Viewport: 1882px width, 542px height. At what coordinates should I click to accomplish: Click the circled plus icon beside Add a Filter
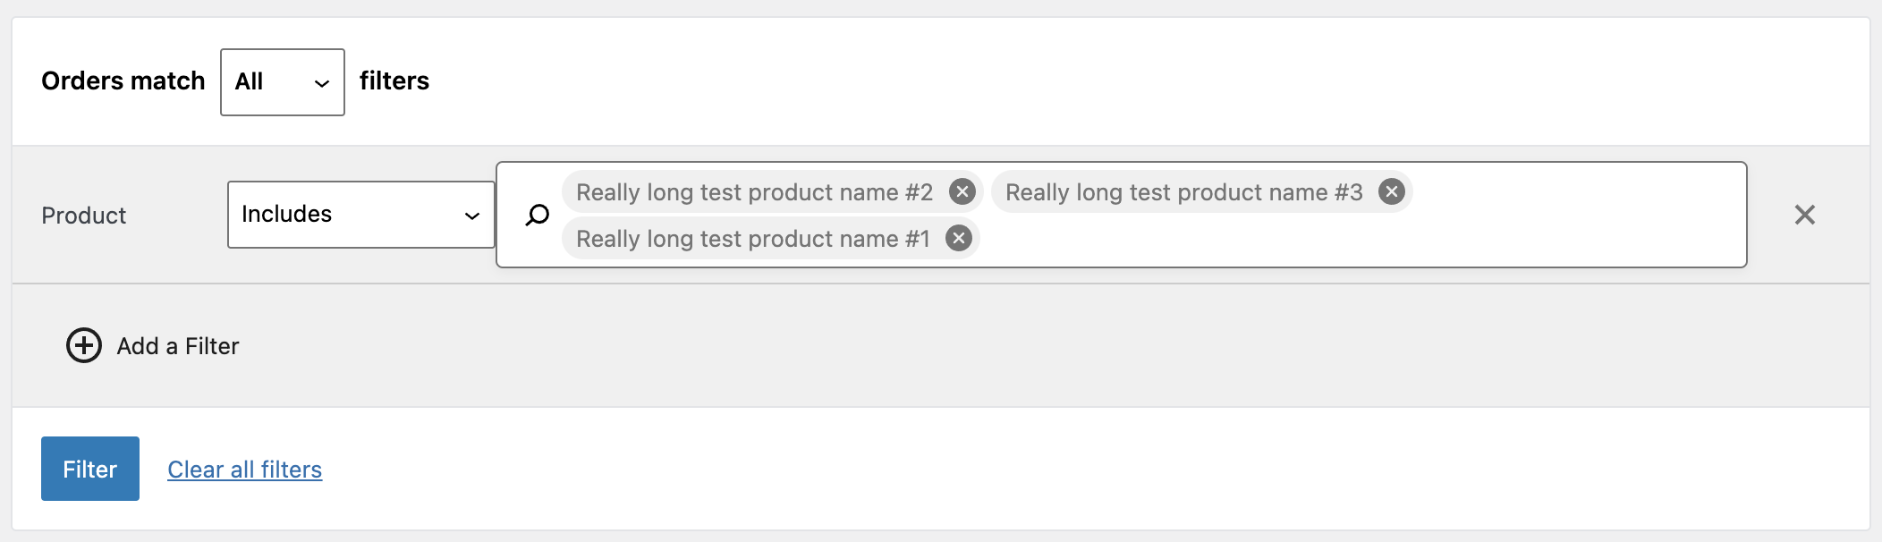point(84,345)
